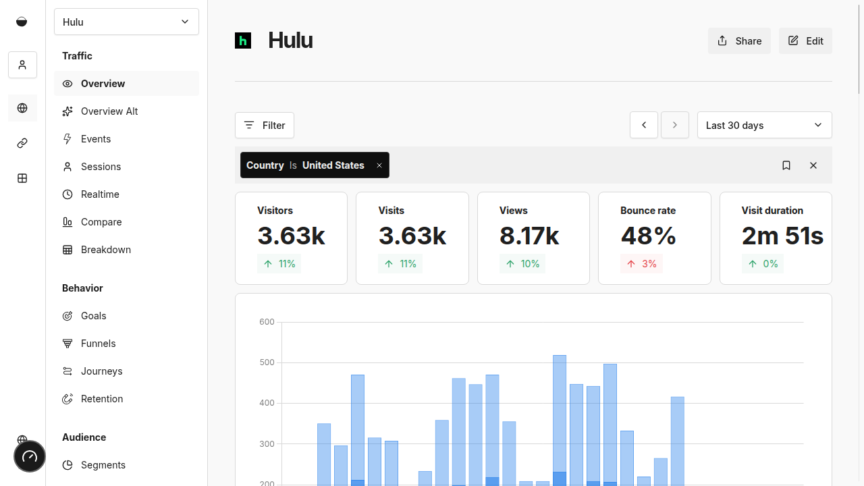Go to Goals under Behavior
The height and width of the screenshot is (486, 864).
(126, 316)
